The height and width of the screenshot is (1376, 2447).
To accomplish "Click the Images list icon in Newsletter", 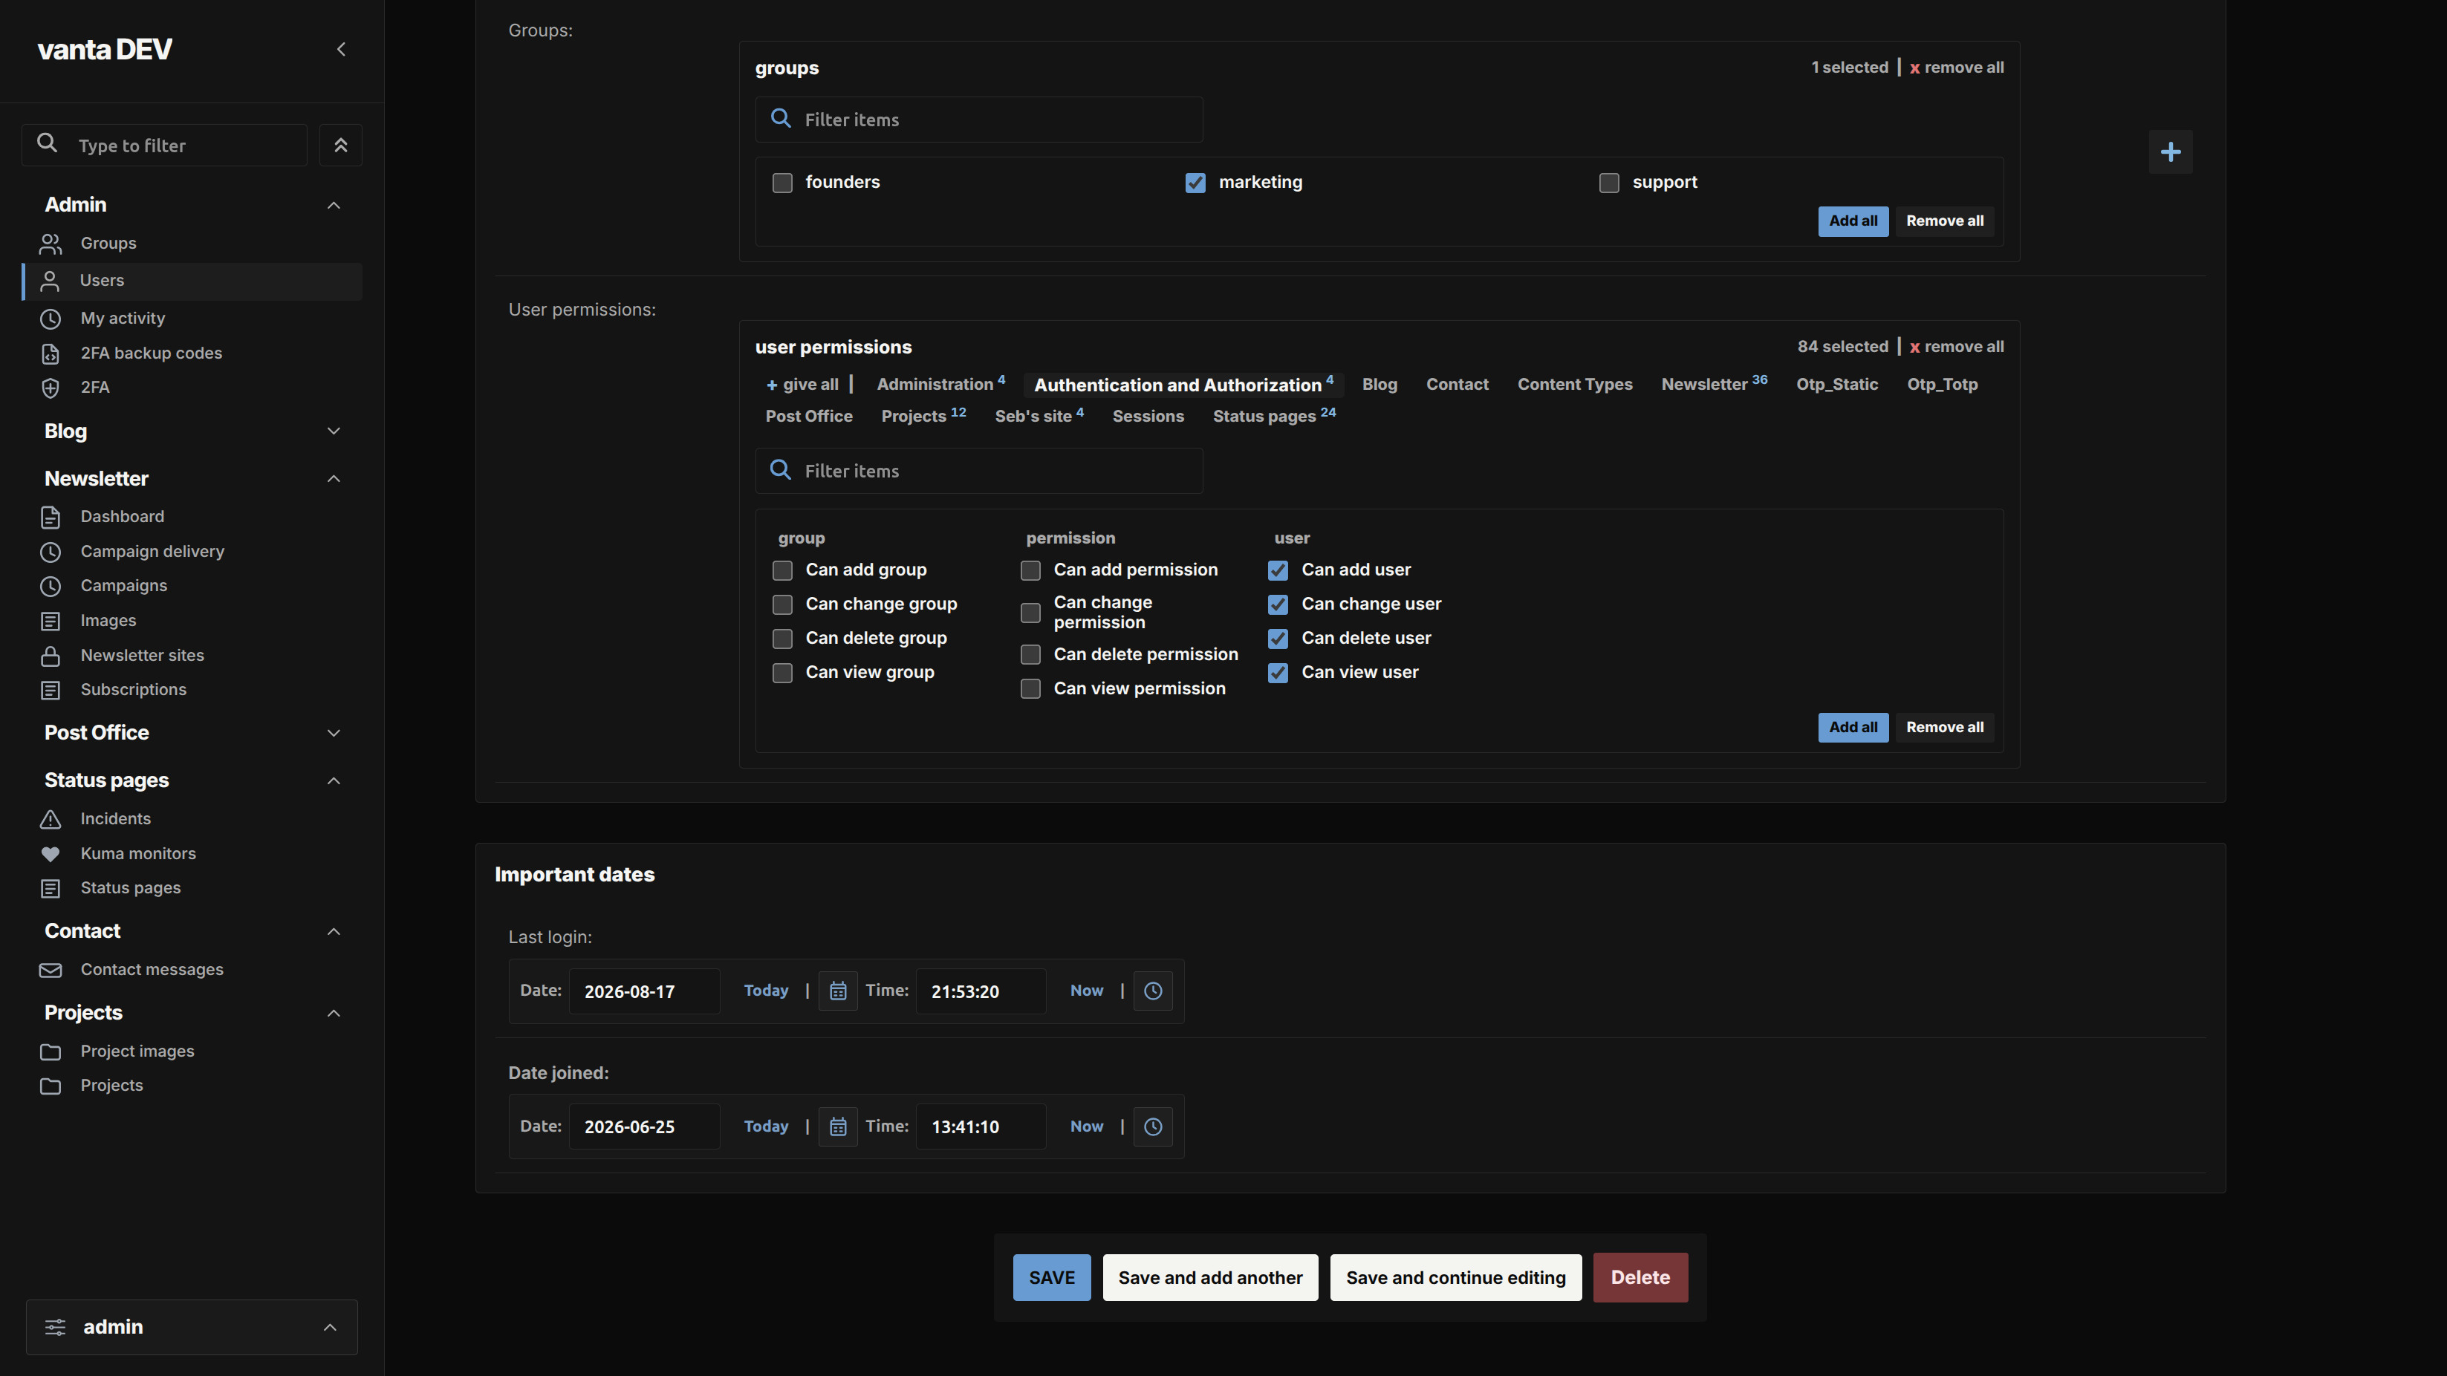I will (51, 621).
